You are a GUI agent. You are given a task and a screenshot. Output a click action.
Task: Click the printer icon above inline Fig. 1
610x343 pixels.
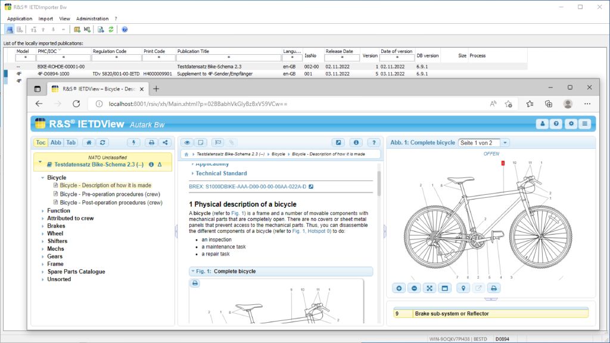point(195,283)
